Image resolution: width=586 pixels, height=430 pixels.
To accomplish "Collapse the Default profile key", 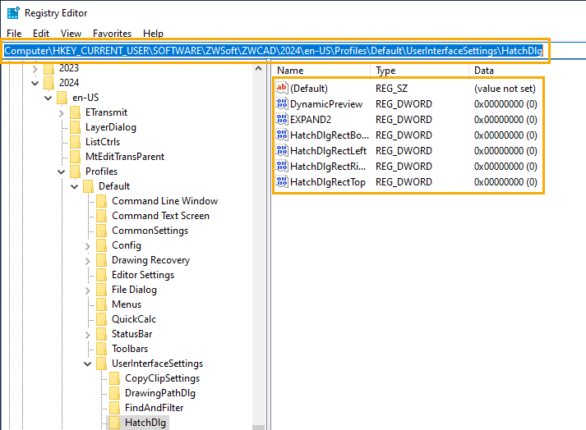I will [x=74, y=186].
